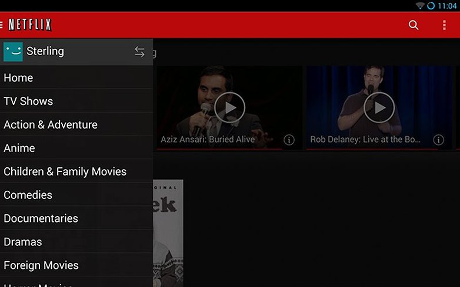Screen dimensions: 460x287
Task: Check the Wi-Fi status icon
Action: coord(420,5)
